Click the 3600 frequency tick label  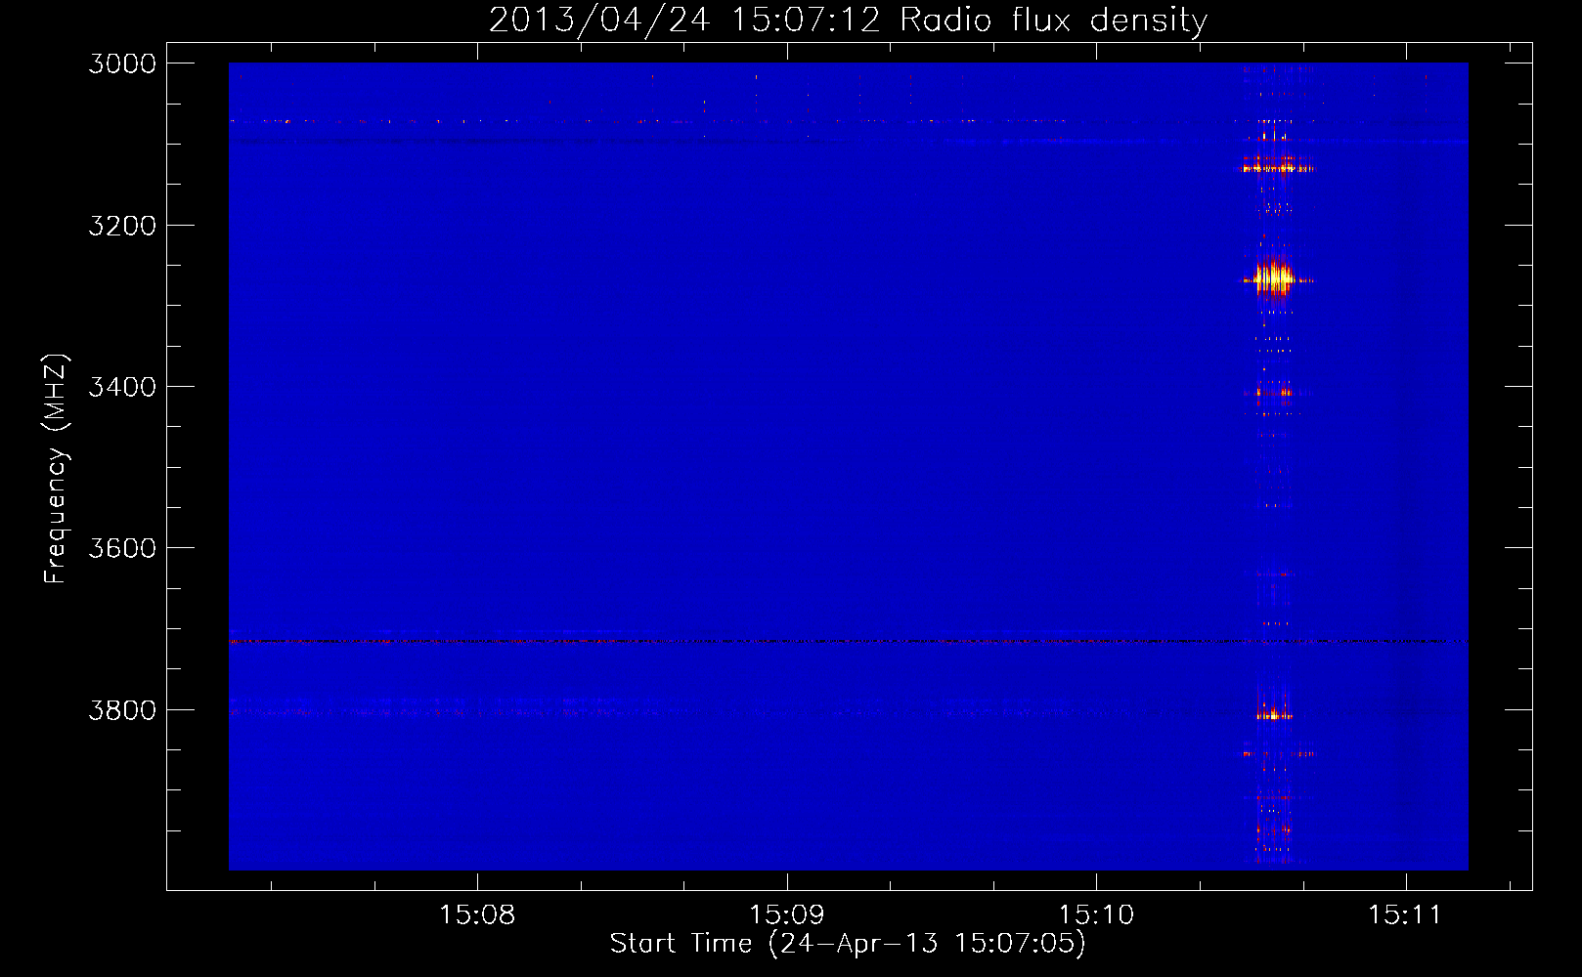[122, 548]
